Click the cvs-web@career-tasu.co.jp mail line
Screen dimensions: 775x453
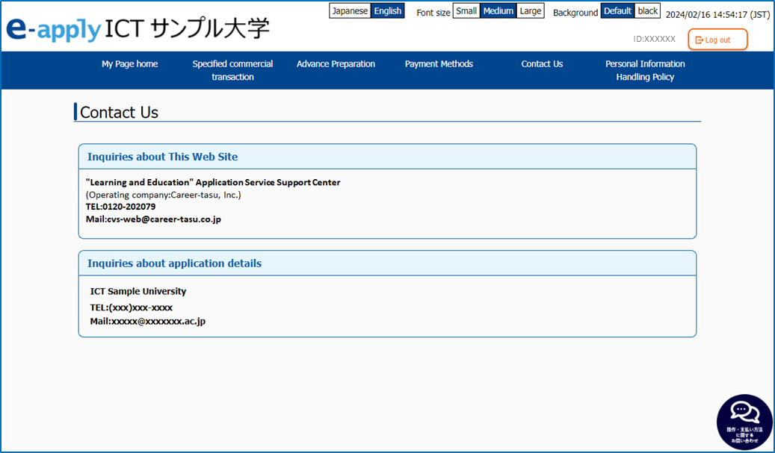click(x=153, y=219)
